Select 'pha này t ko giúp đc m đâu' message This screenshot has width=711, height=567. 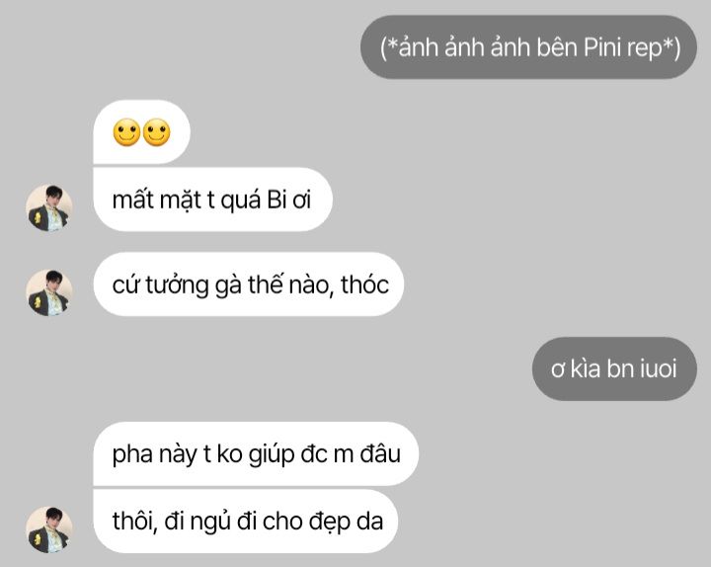click(x=256, y=453)
